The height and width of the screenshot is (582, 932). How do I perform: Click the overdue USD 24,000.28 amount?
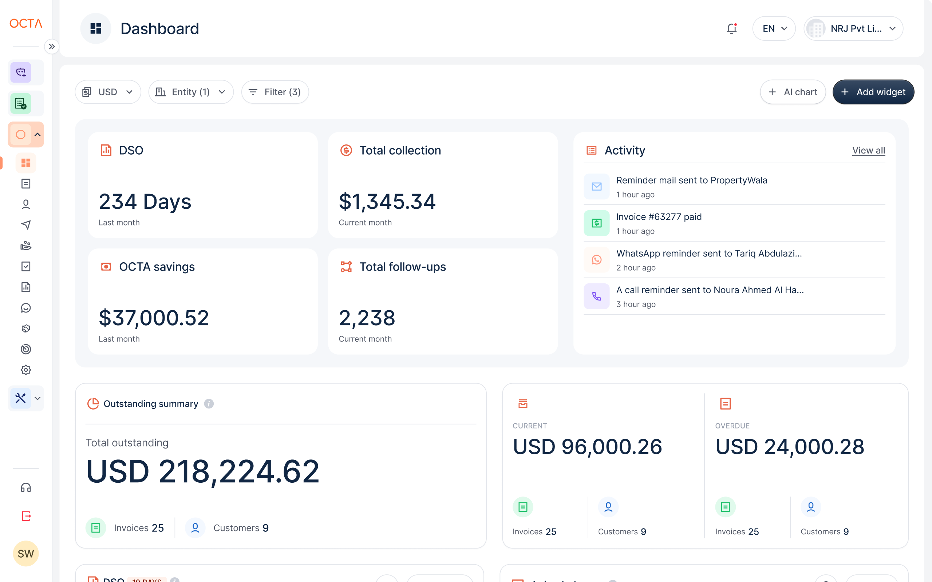tap(790, 447)
